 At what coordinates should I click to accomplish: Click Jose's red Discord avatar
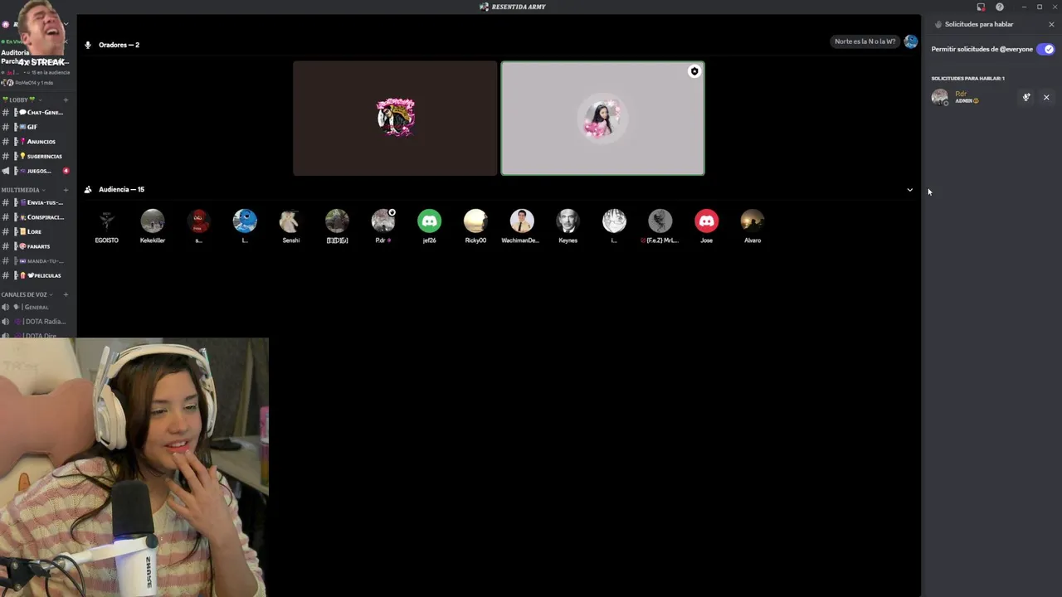(x=706, y=221)
